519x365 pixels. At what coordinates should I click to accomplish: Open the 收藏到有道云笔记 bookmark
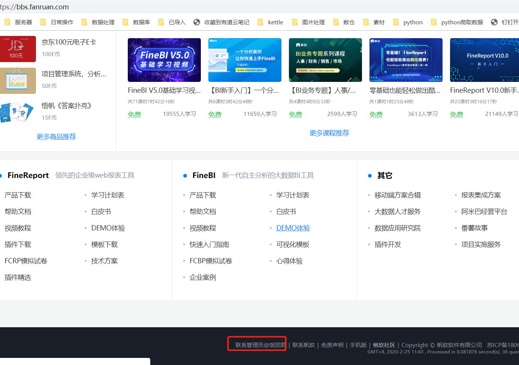(x=221, y=22)
